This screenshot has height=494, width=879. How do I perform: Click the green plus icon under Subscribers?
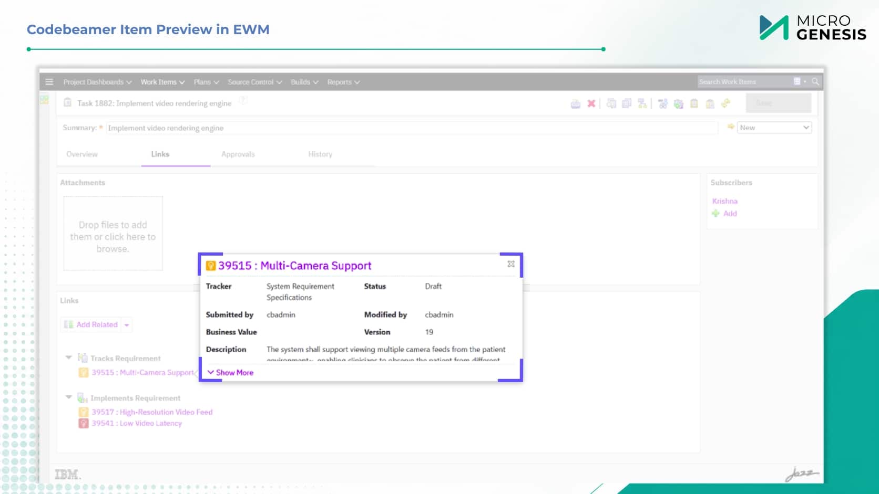pyautogui.click(x=716, y=213)
